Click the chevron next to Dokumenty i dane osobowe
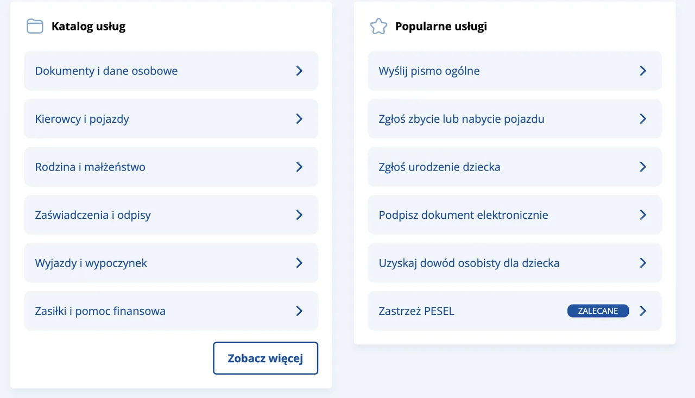 click(x=299, y=71)
